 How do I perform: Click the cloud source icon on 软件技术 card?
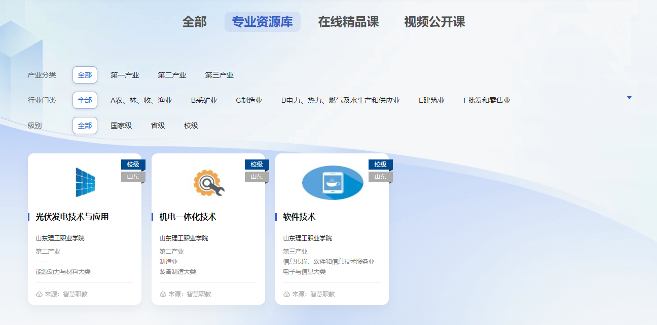286,294
